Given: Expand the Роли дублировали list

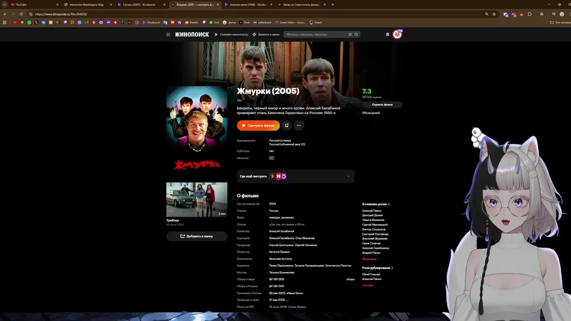Looking at the screenshot, I should click(377, 268).
